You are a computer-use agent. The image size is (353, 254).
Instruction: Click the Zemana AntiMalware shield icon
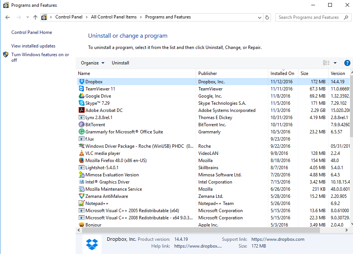pos(82,196)
